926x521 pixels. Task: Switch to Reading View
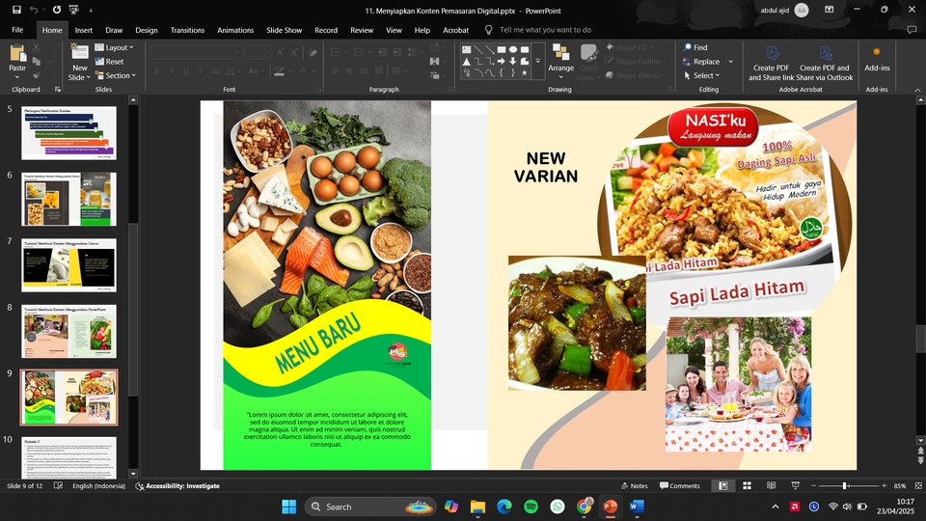click(772, 485)
